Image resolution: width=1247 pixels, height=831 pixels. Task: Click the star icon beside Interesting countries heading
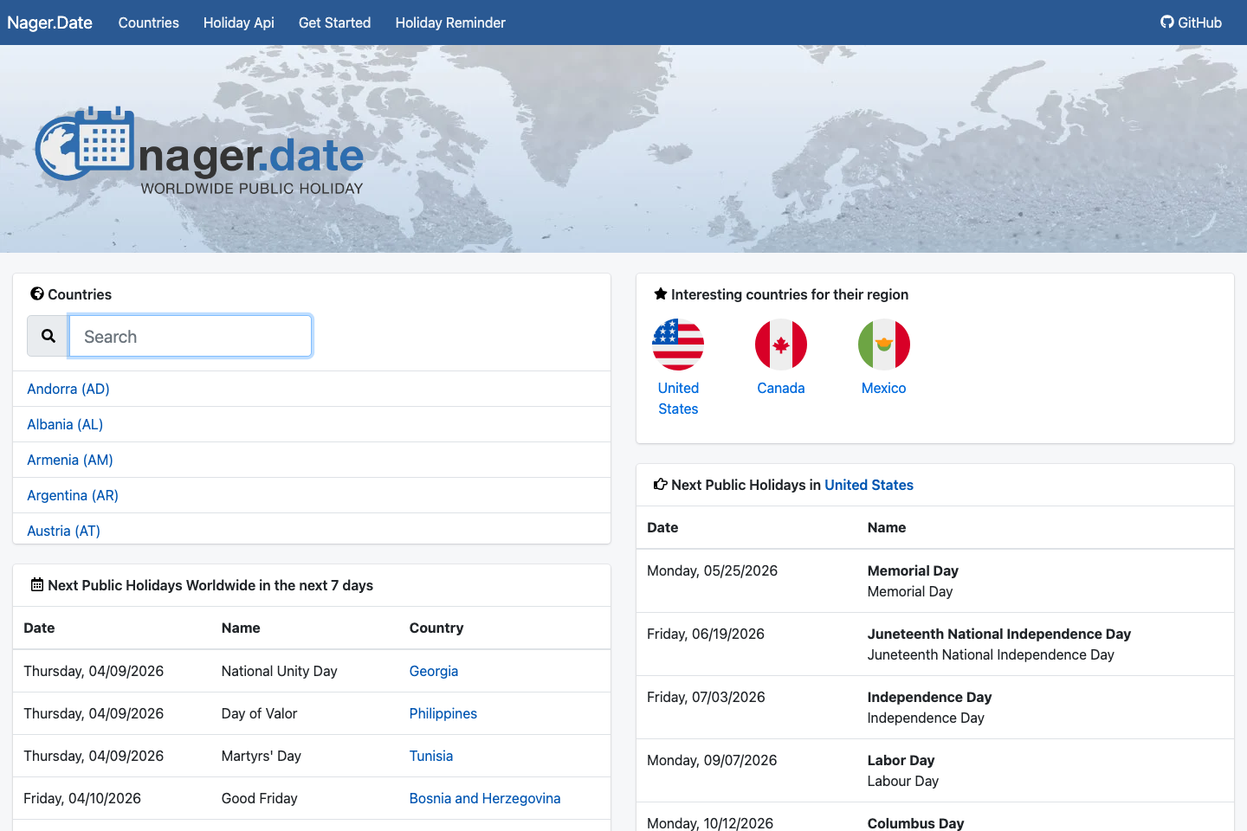tap(660, 293)
